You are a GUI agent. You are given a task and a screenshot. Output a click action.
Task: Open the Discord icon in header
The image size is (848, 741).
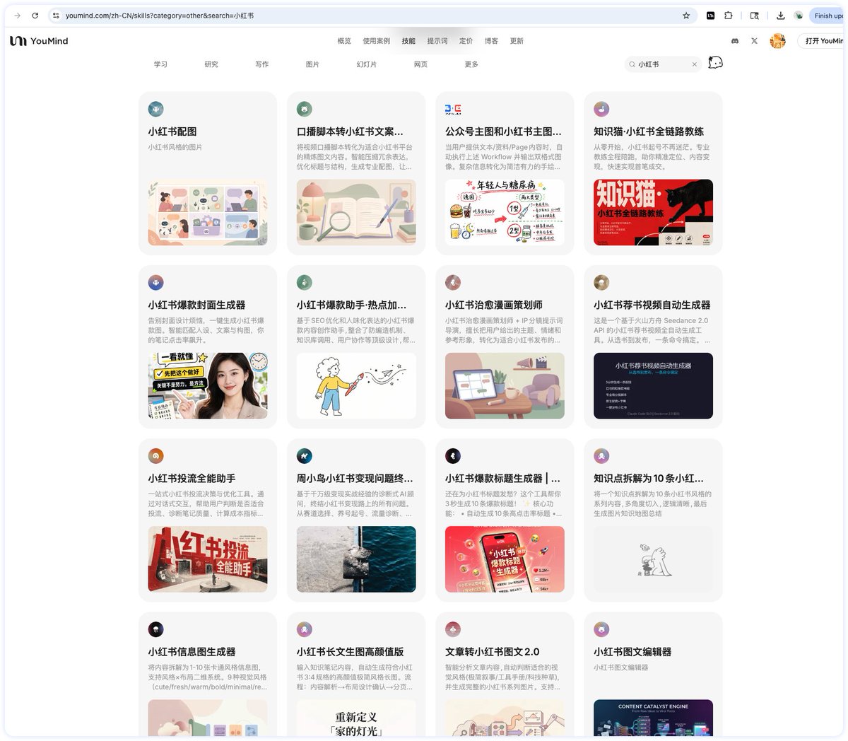[x=735, y=41]
